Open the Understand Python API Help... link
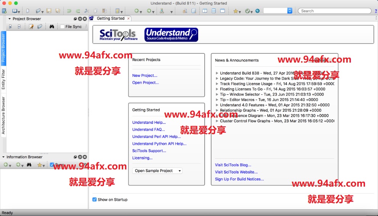 (159, 143)
